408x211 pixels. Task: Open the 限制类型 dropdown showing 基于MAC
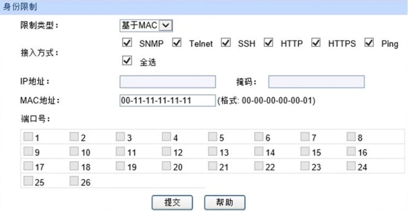[x=146, y=26]
